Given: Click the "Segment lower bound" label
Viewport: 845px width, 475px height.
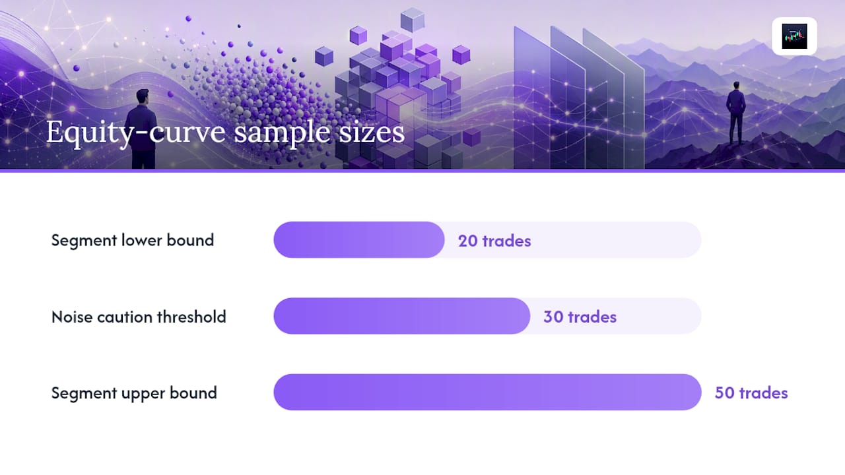Looking at the screenshot, I should pos(133,240).
